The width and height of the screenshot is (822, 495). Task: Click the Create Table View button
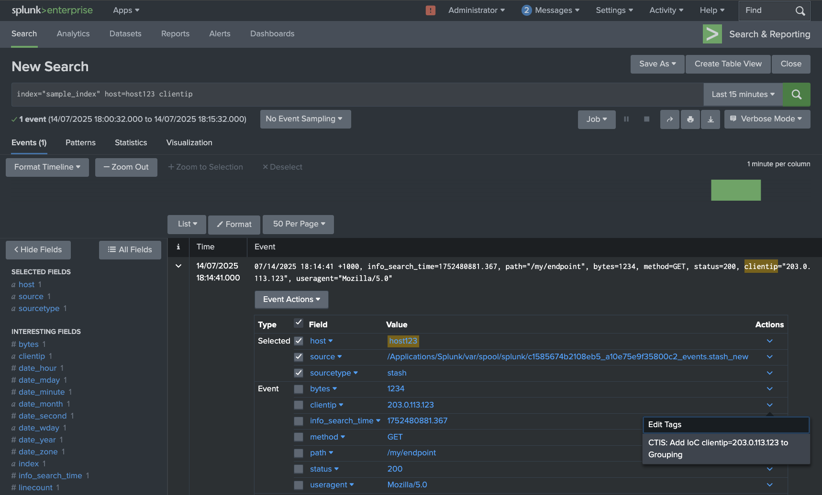pos(728,64)
